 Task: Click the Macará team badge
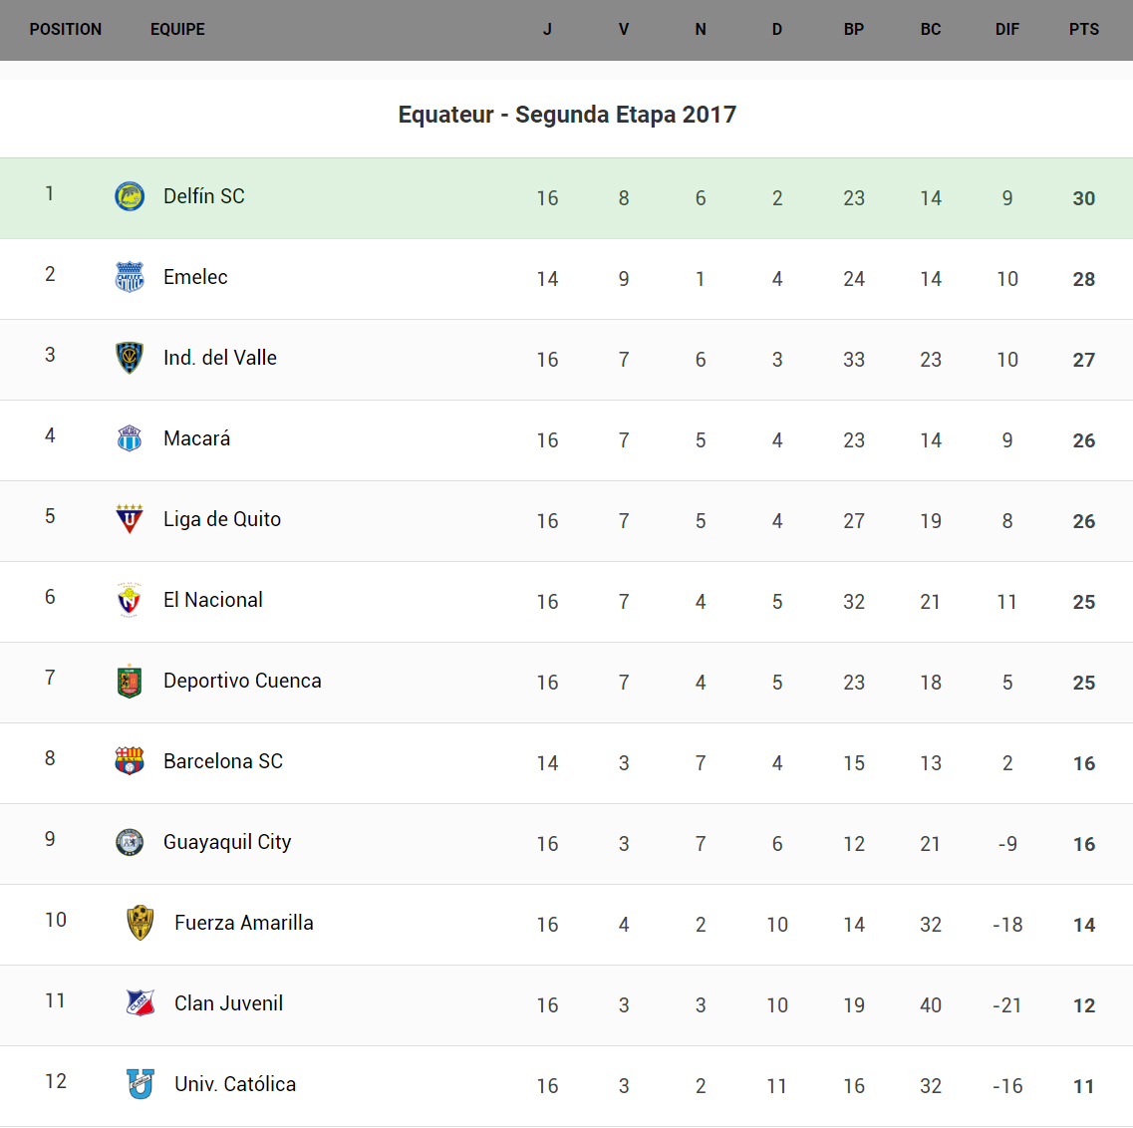tap(130, 438)
